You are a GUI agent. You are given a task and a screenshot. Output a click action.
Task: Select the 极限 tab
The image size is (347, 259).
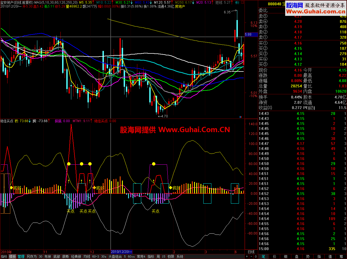coord(171,256)
